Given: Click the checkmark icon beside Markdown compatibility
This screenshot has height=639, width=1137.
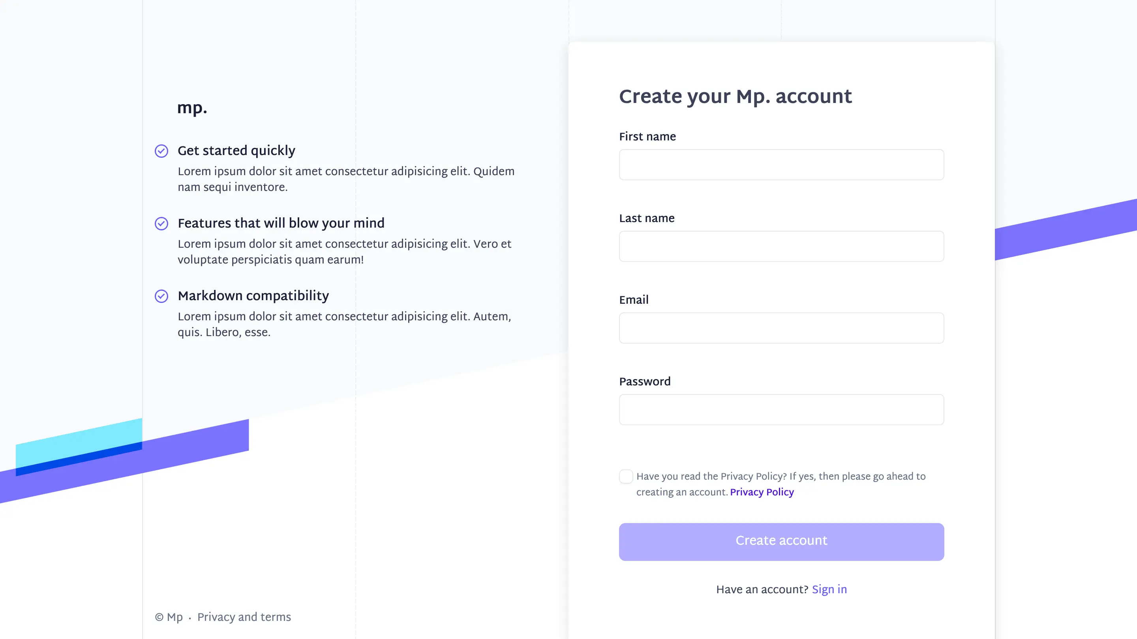Looking at the screenshot, I should (x=161, y=296).
